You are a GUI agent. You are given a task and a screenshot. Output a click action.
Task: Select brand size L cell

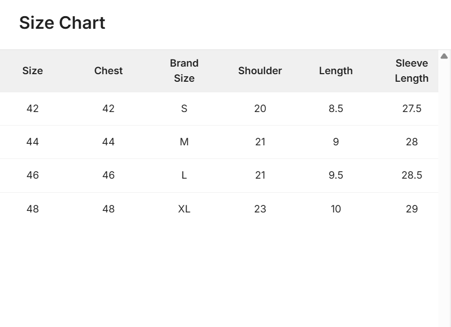click(184, 175)
